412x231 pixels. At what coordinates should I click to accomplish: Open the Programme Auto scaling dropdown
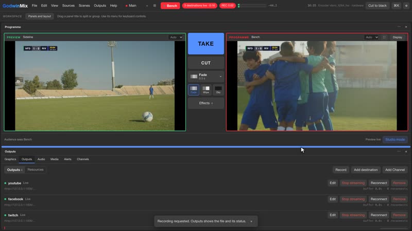tap(371, 37)
